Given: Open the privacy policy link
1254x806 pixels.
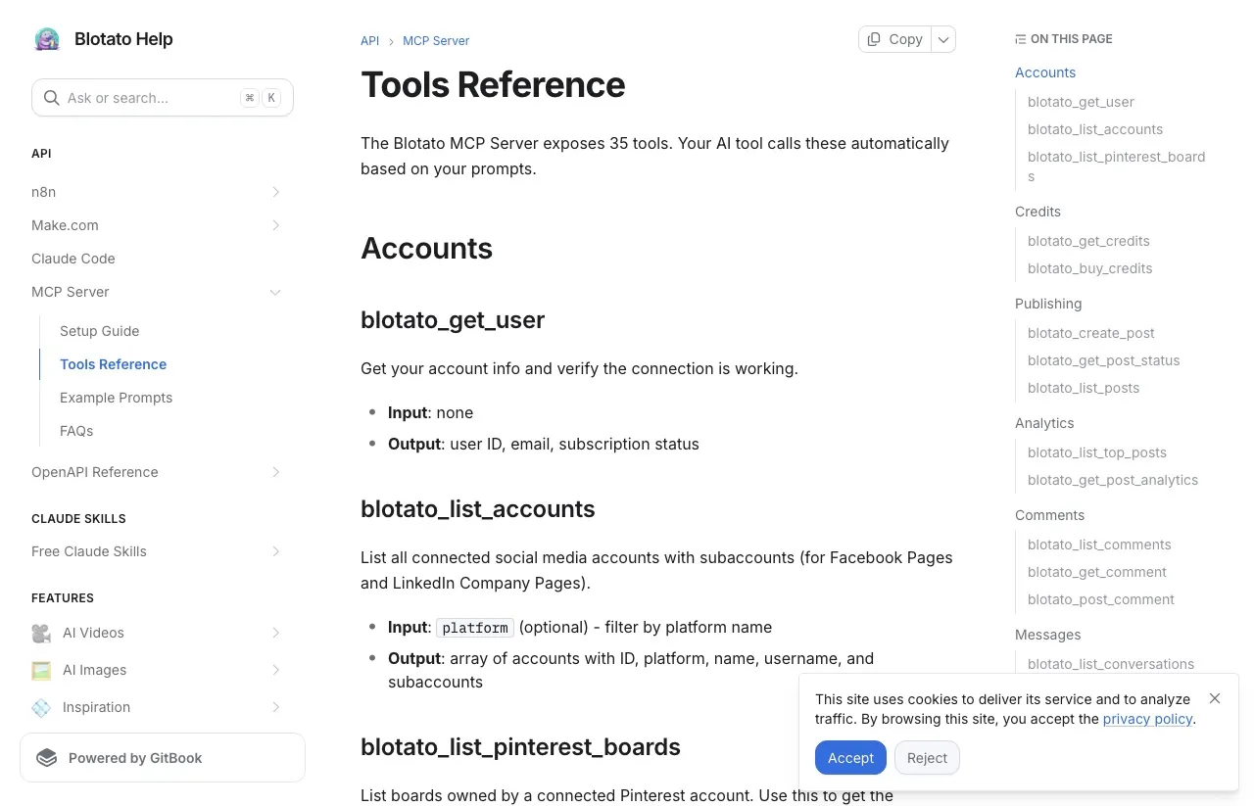Looking at the screenshot, I should pyautogui.click(x=1147, y=719).
